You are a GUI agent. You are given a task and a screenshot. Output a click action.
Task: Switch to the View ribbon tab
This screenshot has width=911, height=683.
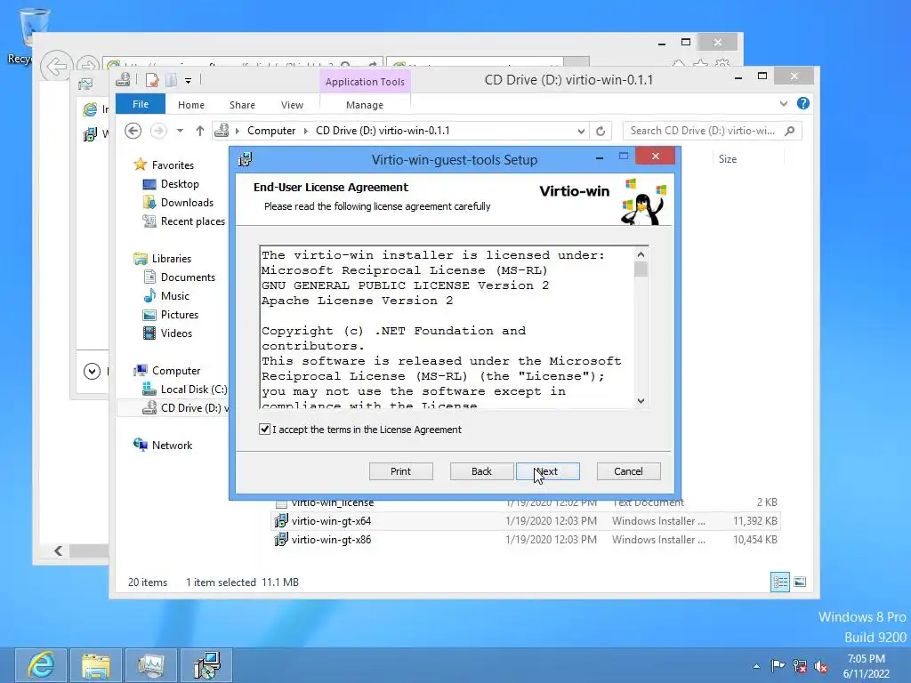(x=292, y=105)
